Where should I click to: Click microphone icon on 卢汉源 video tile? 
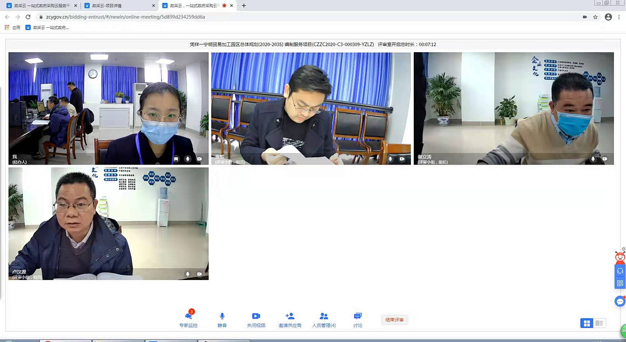point(187,274)
